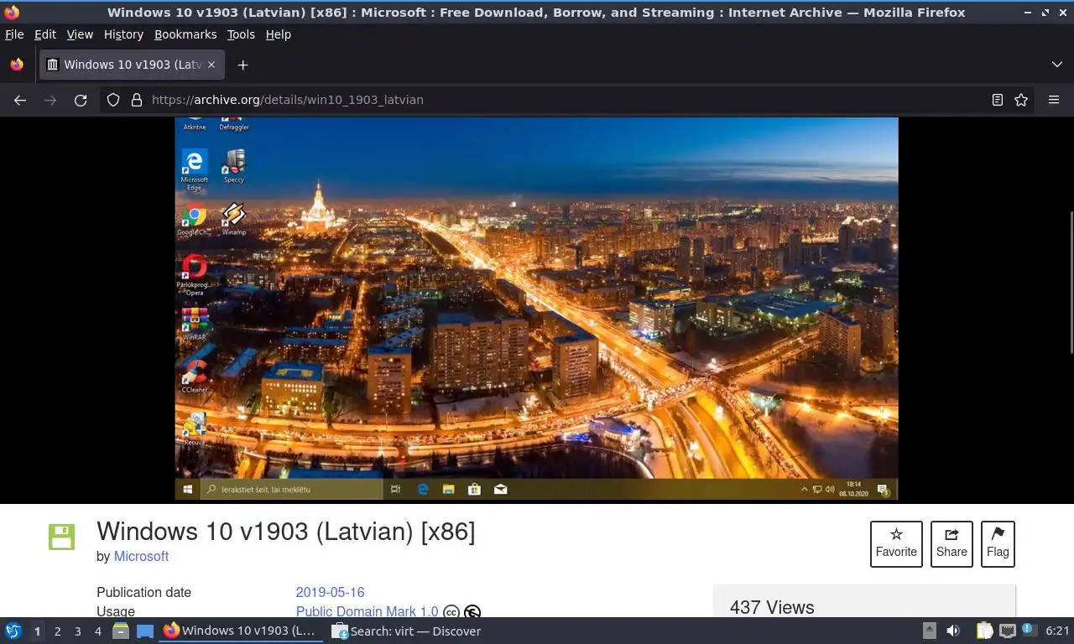The width and height of the screenshot is (1074, 644).
Task: Close the Windows 10 v1903 tab
Action: click(211, 65)
